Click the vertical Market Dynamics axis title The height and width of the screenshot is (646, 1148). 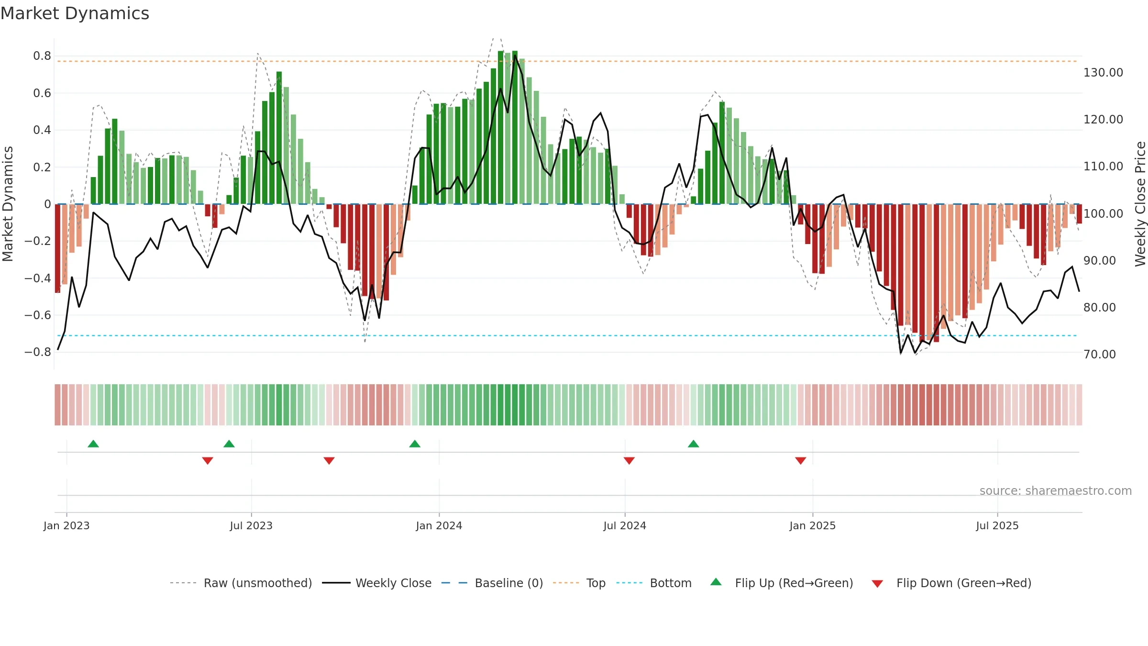tap(8, 204)
